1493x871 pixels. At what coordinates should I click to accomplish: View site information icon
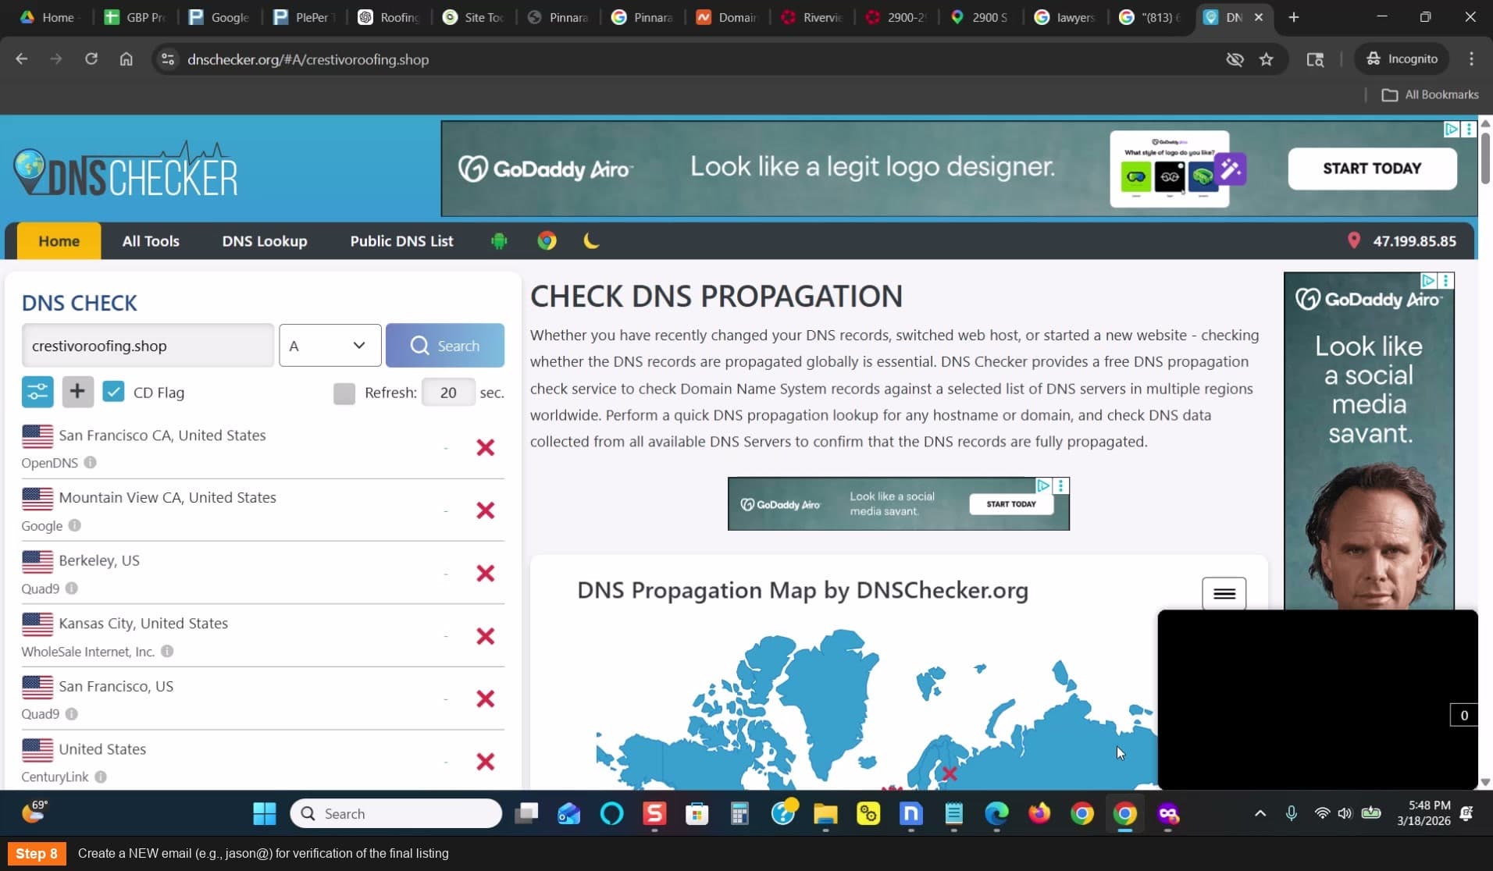167,59
